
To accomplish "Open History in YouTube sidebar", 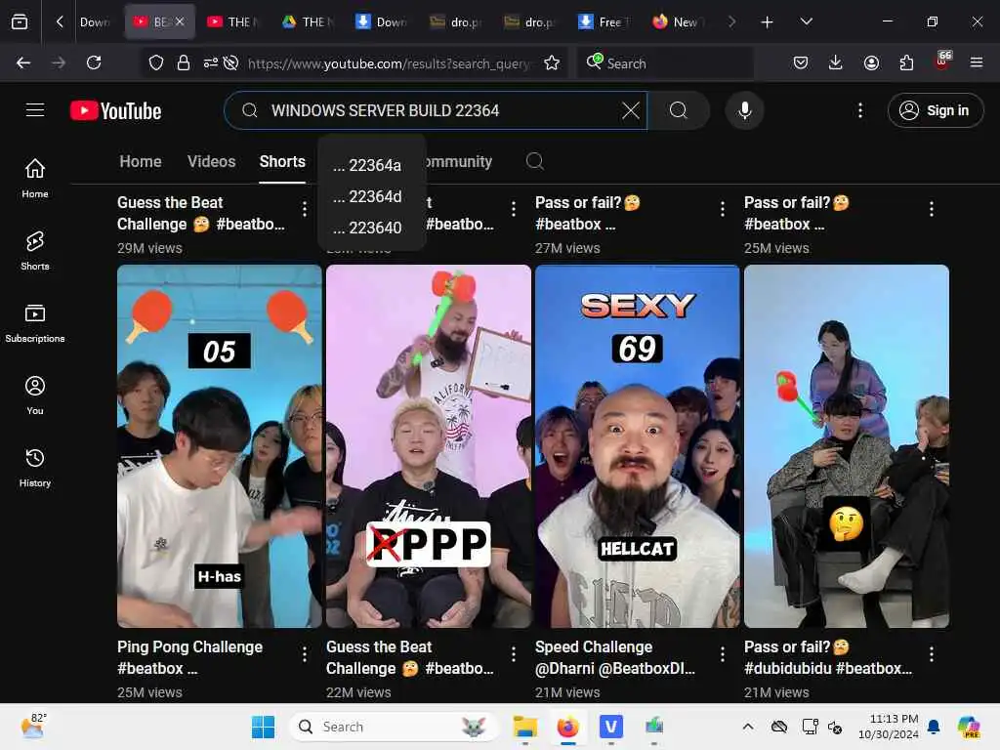I will tap(35, 468).
